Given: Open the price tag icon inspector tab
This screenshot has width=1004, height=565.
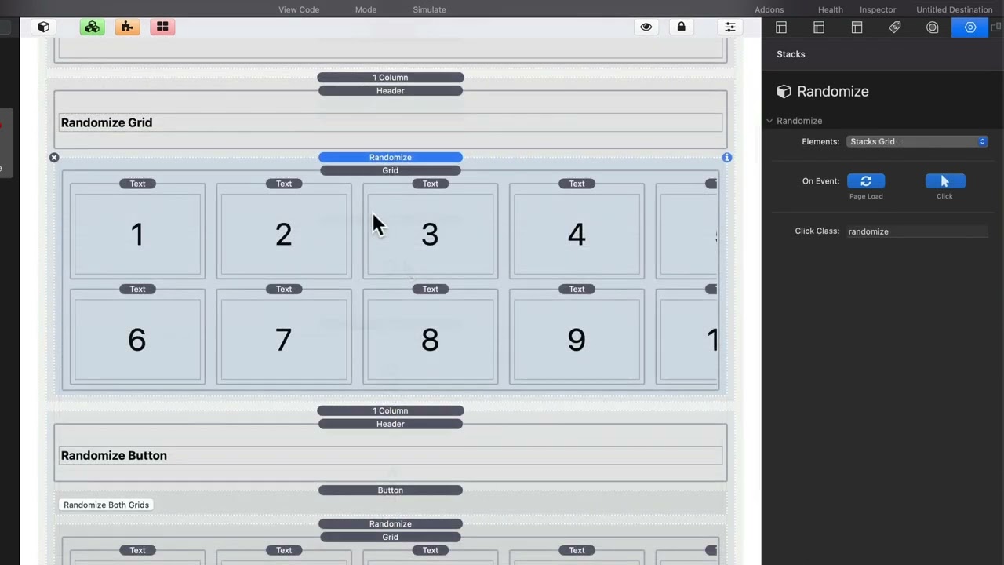Looking at the screenshot, I should (x=895, y=27).
